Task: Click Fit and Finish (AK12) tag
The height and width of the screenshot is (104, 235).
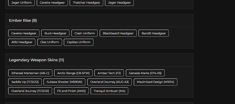Action: (x=71, y=91)
